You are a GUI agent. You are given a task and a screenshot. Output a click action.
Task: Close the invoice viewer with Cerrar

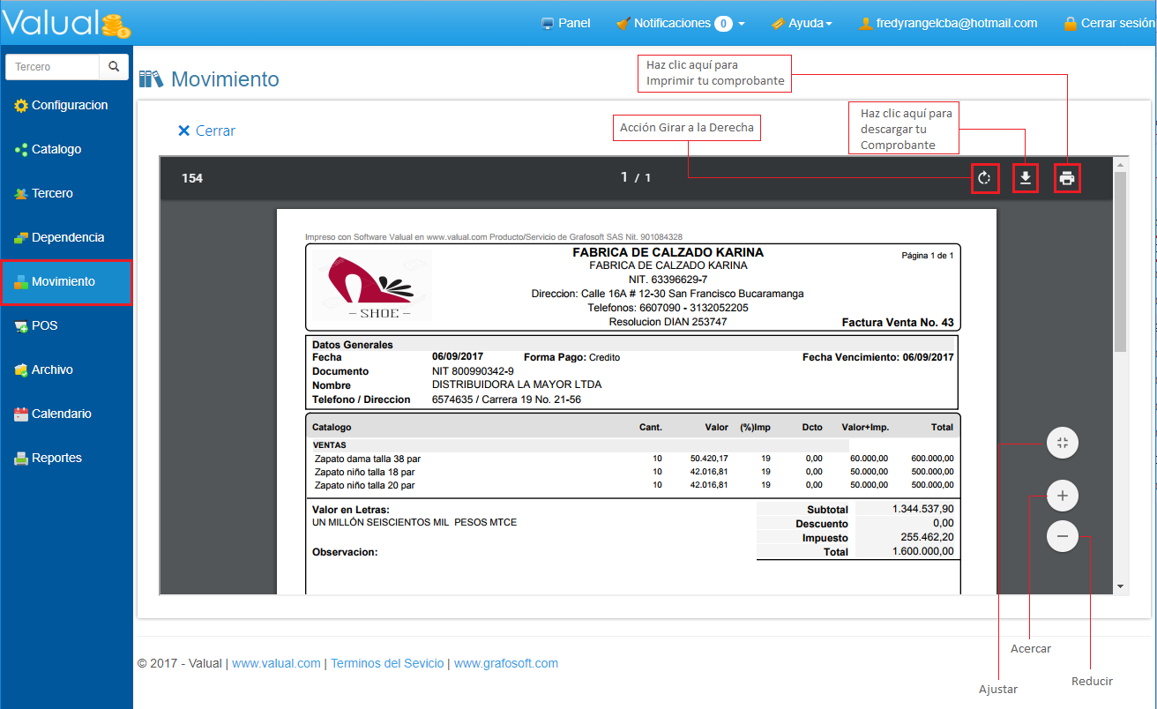(x=207, y=131)
